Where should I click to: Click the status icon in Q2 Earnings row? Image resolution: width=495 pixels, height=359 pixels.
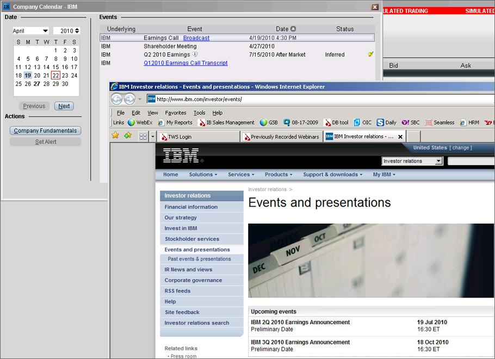tap(370, 54)
